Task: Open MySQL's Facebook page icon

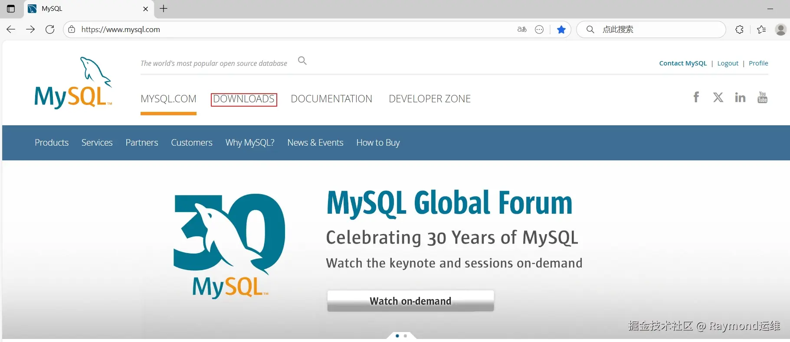Action: [x=696, y=97]
